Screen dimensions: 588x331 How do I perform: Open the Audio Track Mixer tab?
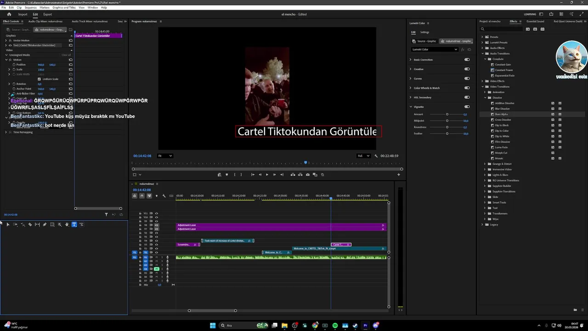point(90,21)
